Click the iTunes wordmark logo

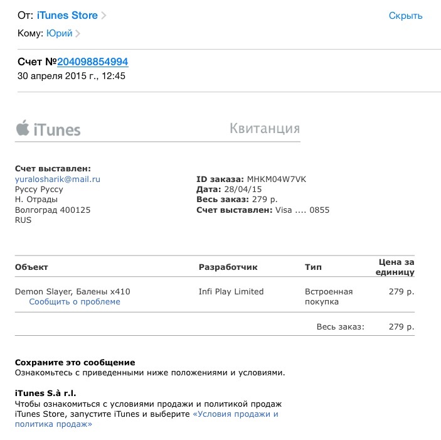57,130
